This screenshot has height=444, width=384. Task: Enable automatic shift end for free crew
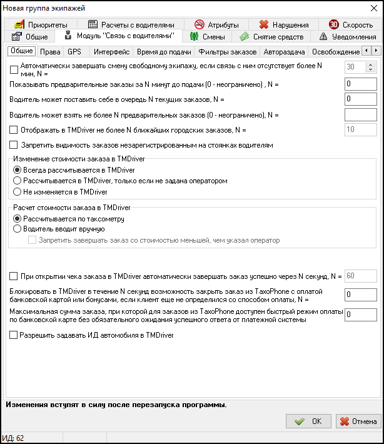coord(14,69)
